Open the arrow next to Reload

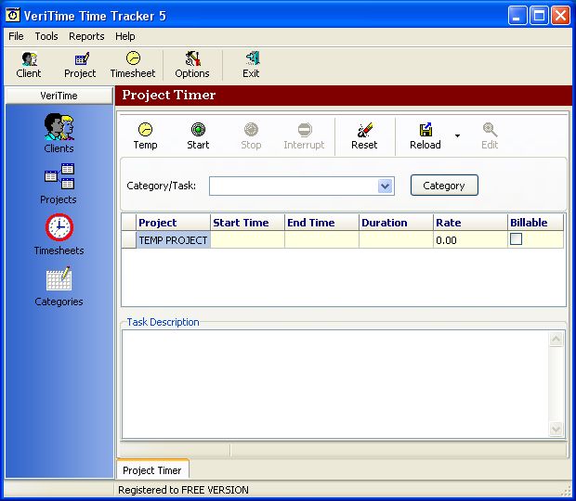tap(457, 136)
